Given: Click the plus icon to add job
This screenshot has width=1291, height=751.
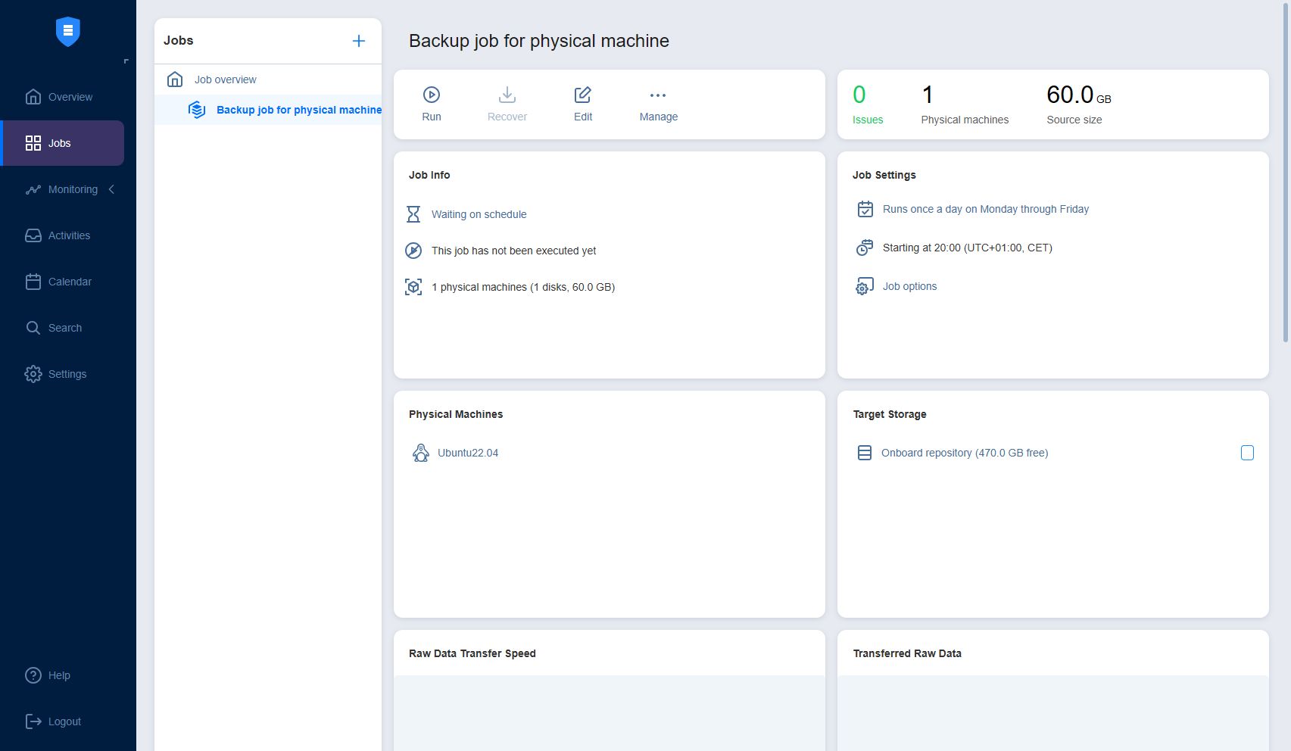Looking at the screenshot, I should pyautogui.click(x=359, y=41).
